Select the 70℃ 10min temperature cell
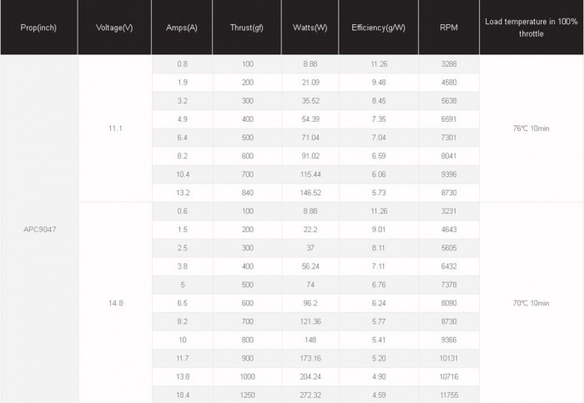This screenshot has width=584, height=403. click(x=531, y=303)
